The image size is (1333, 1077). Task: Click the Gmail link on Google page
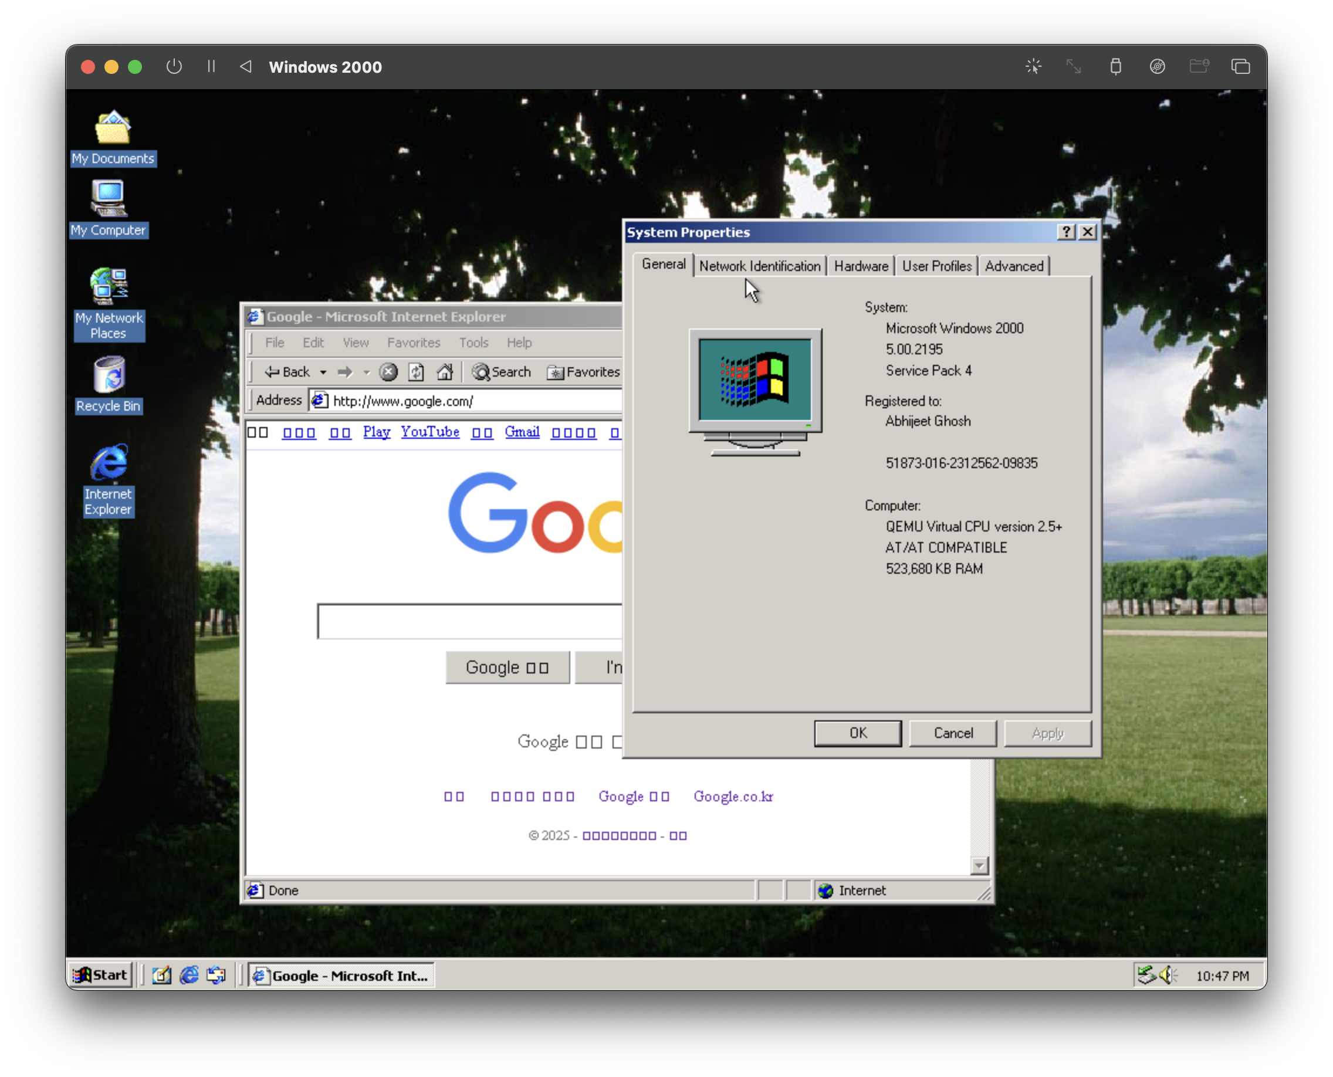pos(522,432)
